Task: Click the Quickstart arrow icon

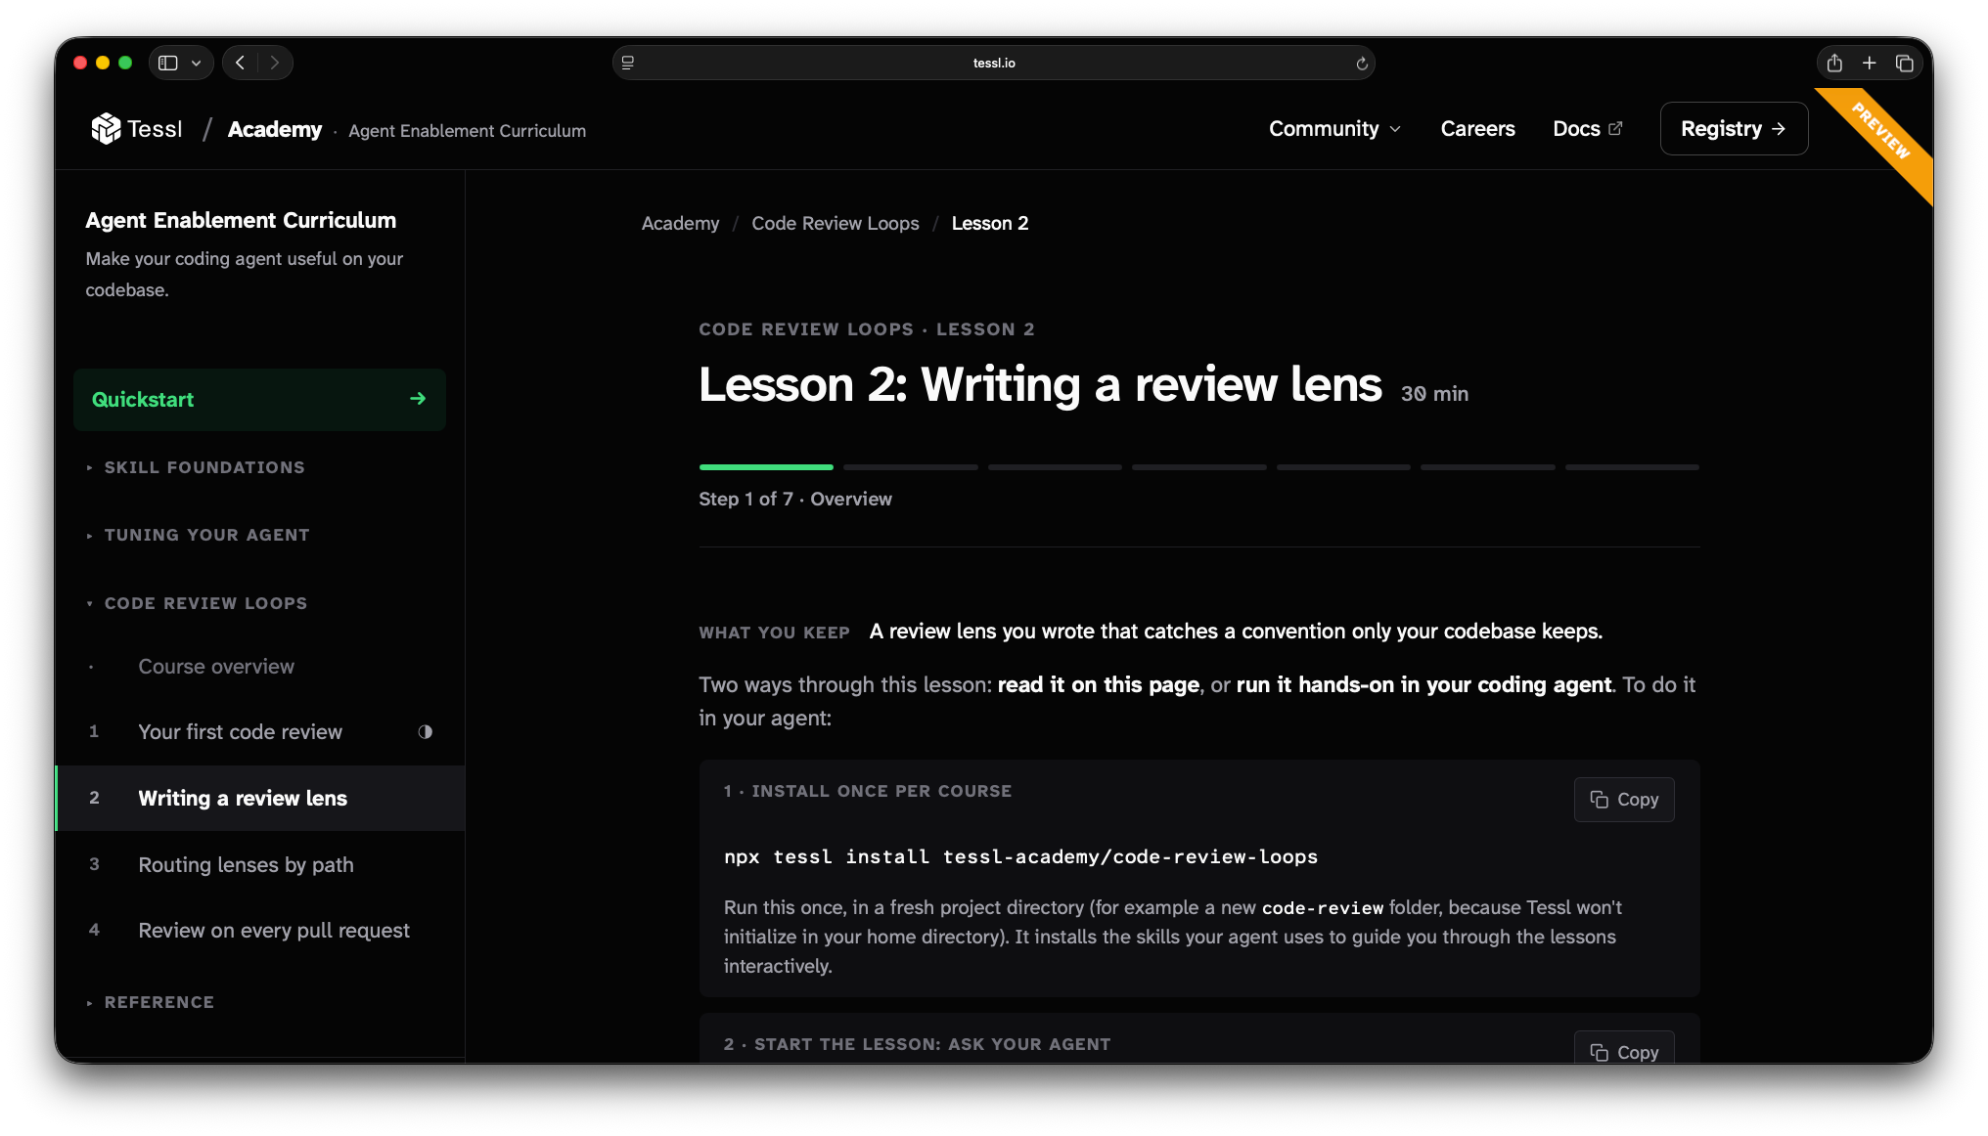Action: 418,399
